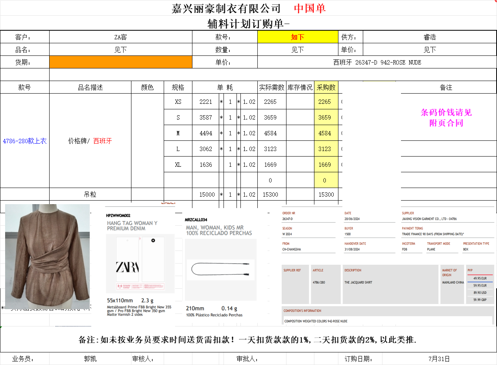Select the yellow 采购数 column header
This screenshot has height=365, width=497.
point(326,87)
